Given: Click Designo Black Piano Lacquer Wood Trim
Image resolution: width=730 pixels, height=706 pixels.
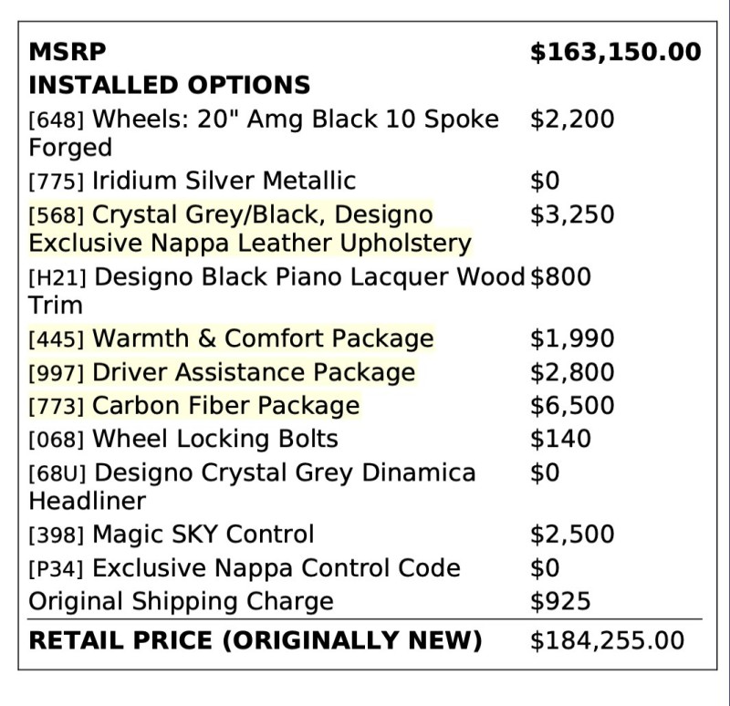Looking at the screenshot, I should (276, 290).
